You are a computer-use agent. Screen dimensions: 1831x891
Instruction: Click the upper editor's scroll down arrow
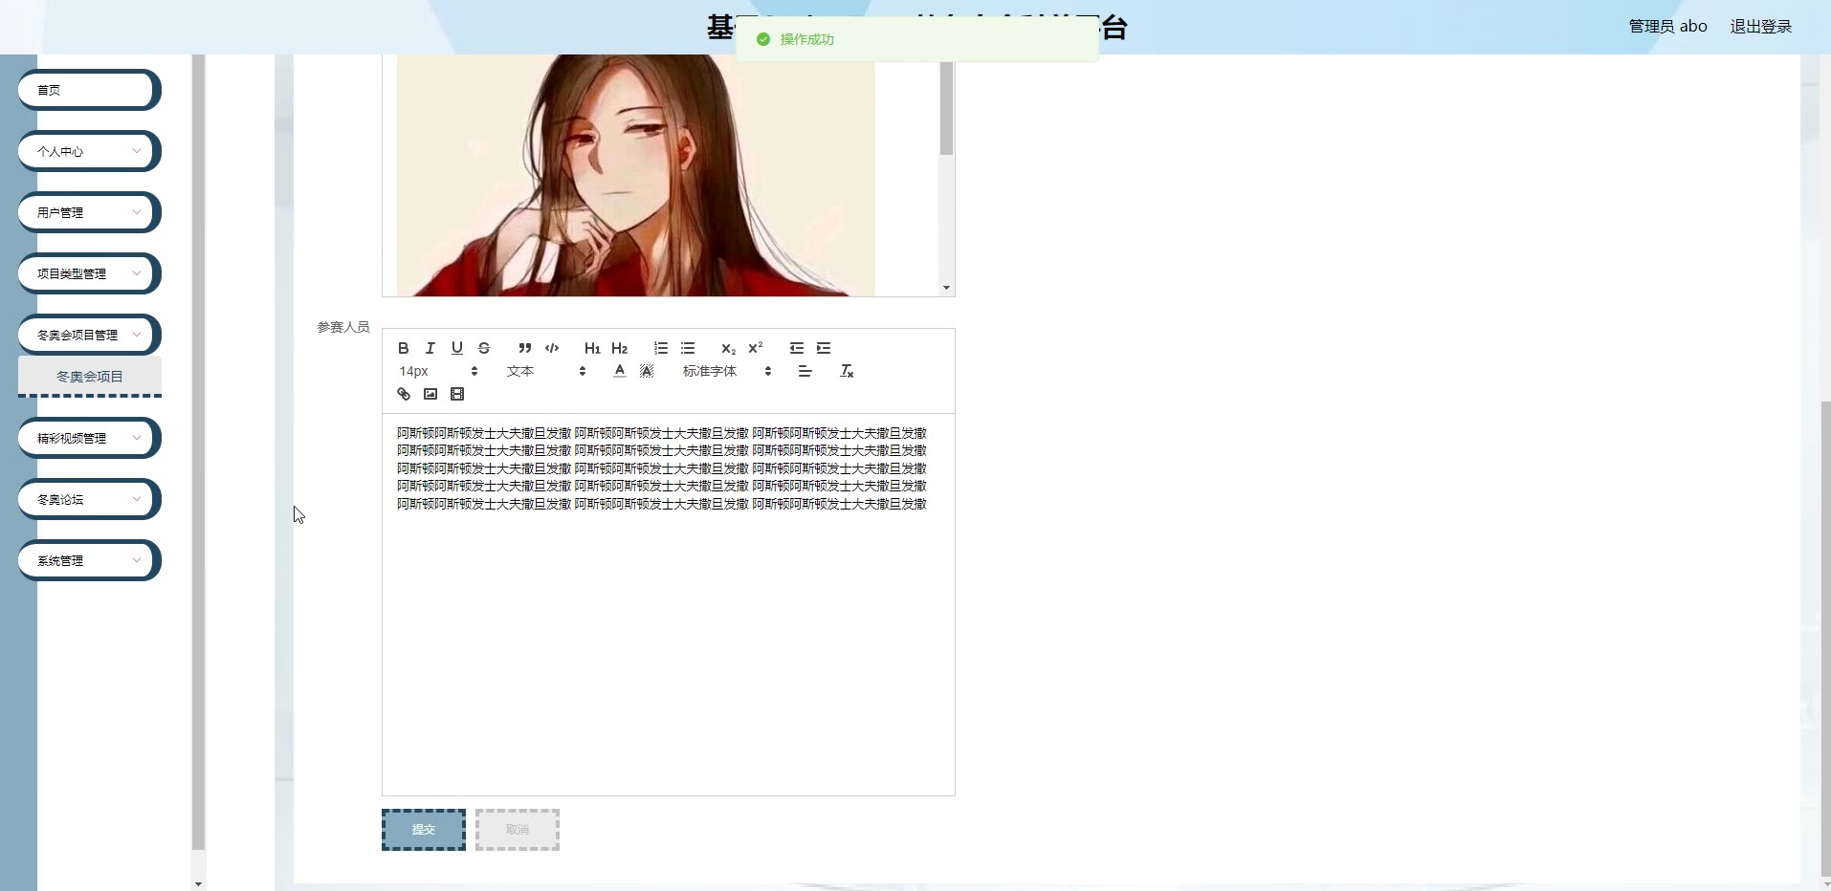[x=946, y=288]
